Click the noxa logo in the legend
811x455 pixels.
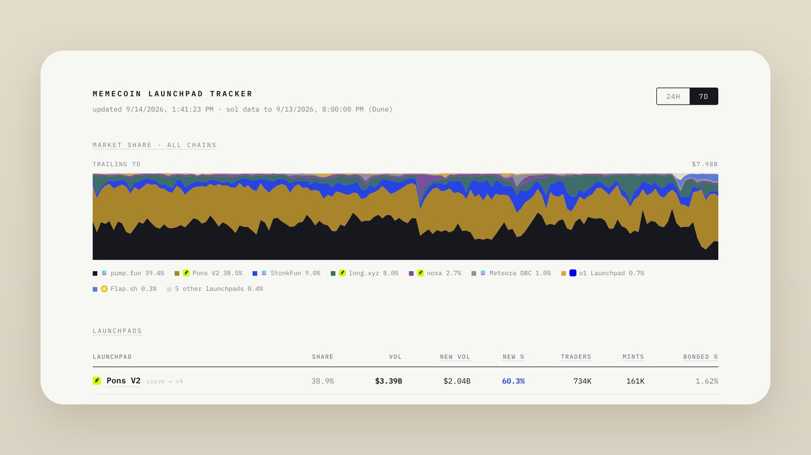tap(421, 273)
